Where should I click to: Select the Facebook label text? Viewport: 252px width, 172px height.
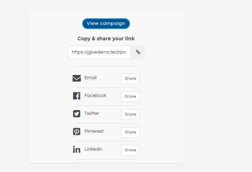95,96
